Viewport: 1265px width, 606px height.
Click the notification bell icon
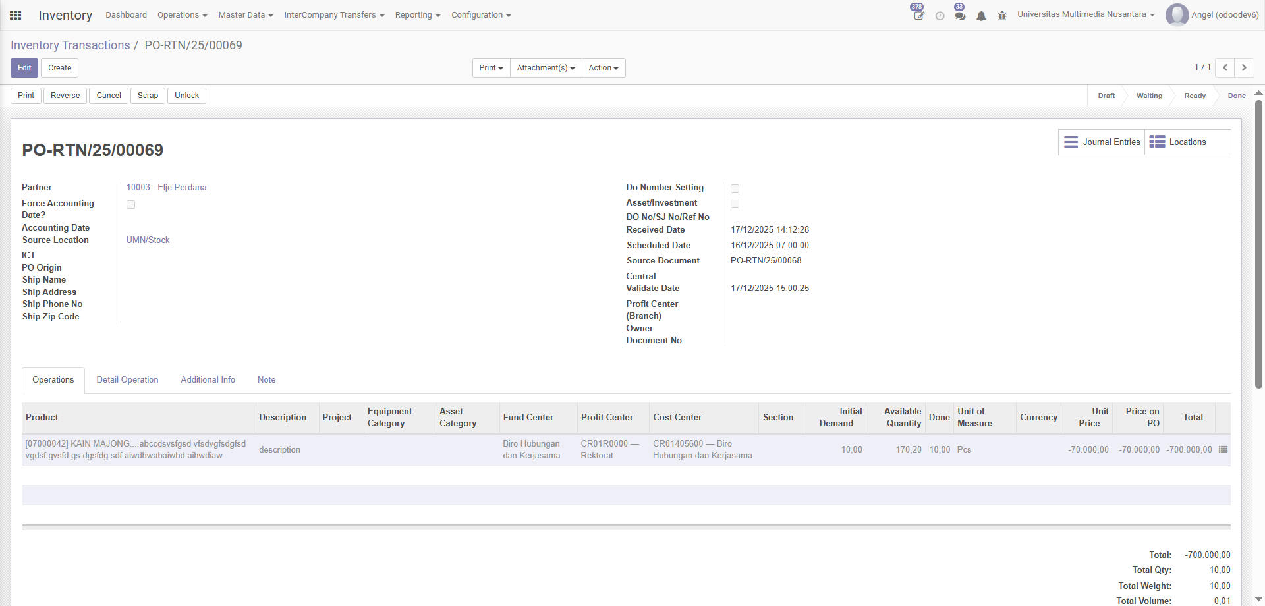981,16
